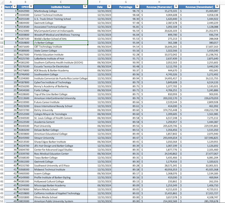Open the Institution Name filter dropdown

point(85,7)
